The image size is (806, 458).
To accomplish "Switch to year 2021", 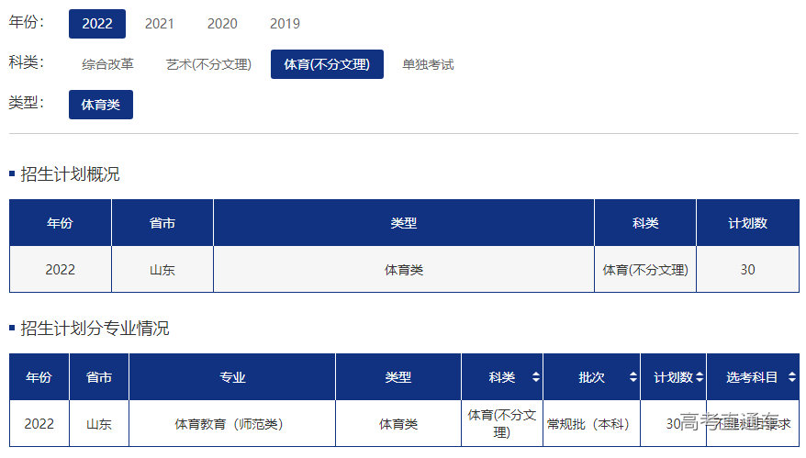I will point(160,24).
